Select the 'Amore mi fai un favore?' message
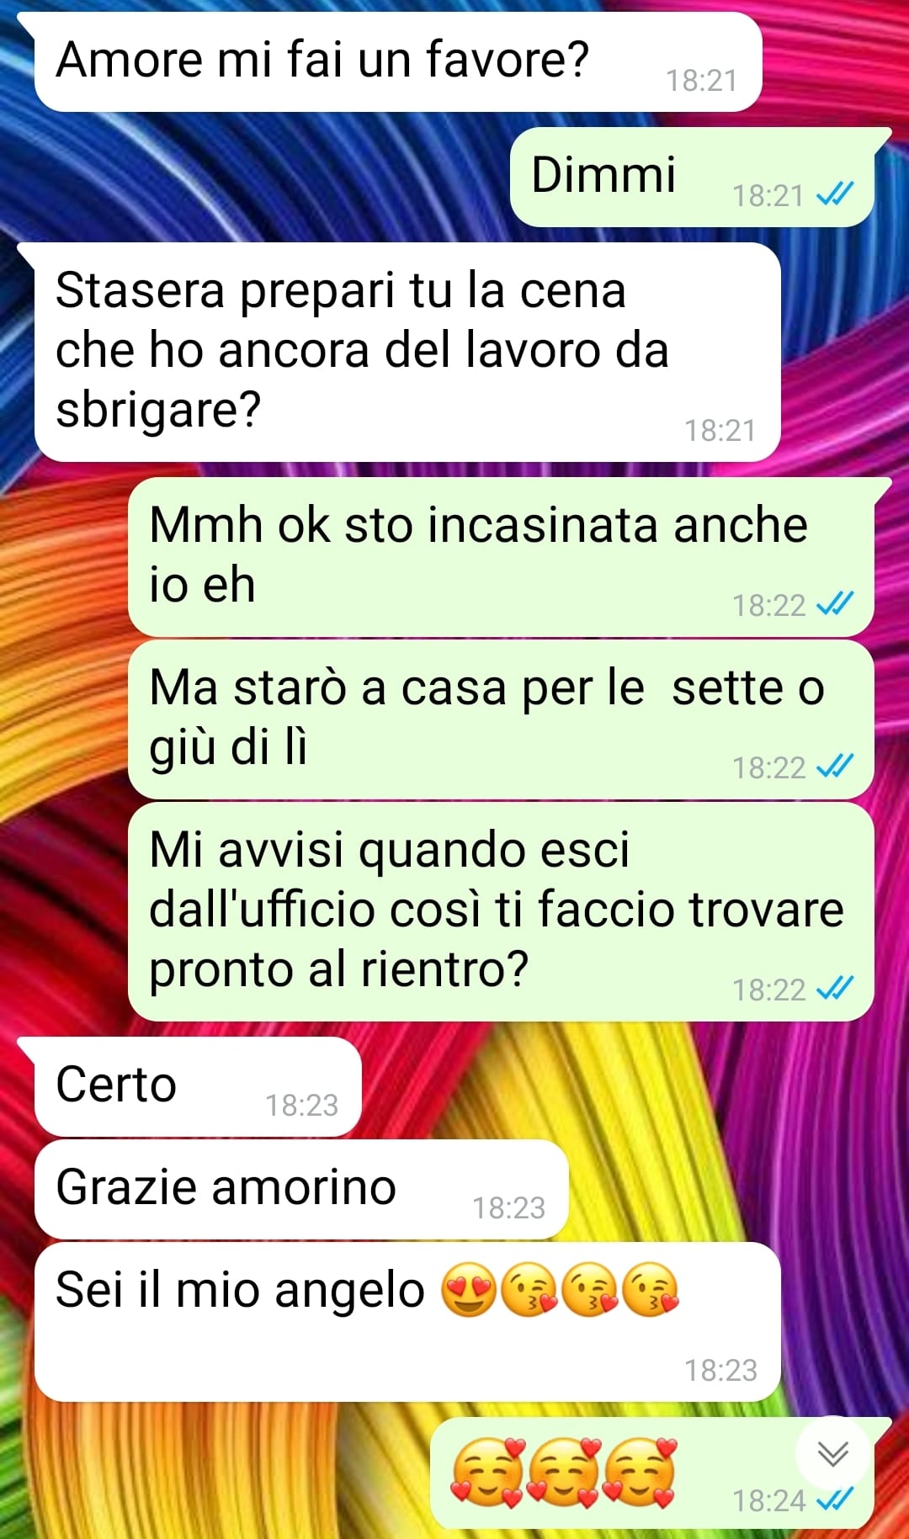The width and height of the screenshot is (909, 1539). 397,61
